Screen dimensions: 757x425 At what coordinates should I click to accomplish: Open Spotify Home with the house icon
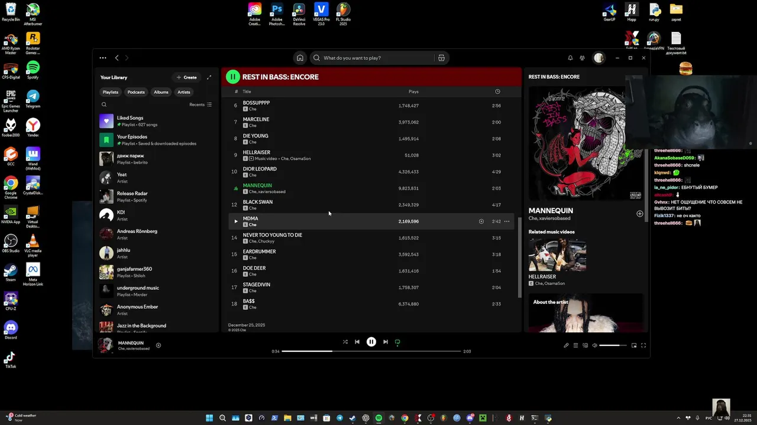tap(300, 58)
